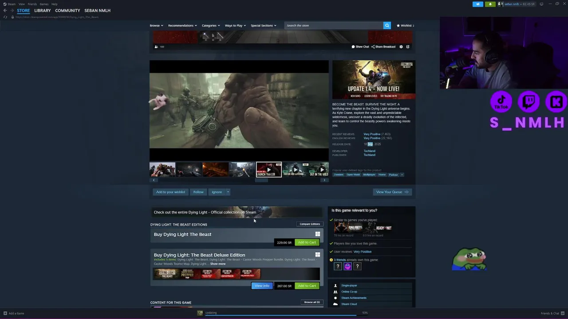
Task: Click Share Broadcast
Action: [383, 47]
